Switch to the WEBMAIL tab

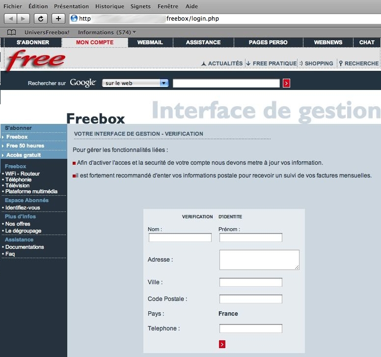click(150, 42)
